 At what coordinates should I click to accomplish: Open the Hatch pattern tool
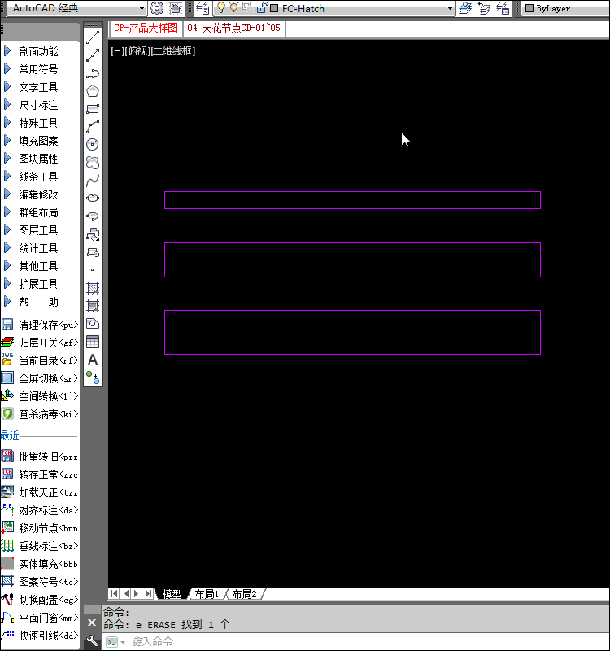coord(93,288)
